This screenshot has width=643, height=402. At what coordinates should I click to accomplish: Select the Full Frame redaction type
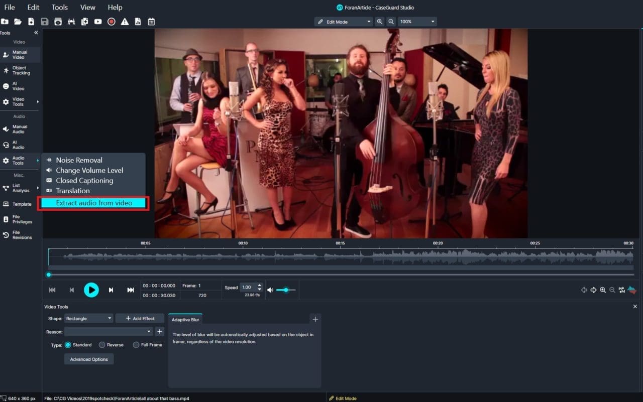(136, 345)
